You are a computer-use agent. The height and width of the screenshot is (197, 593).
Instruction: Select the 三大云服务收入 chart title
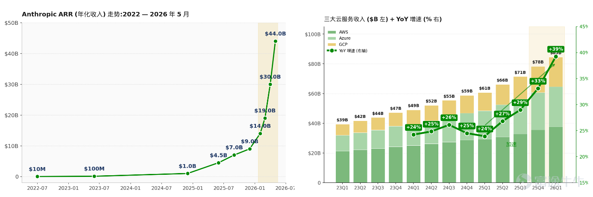(383, 19)
